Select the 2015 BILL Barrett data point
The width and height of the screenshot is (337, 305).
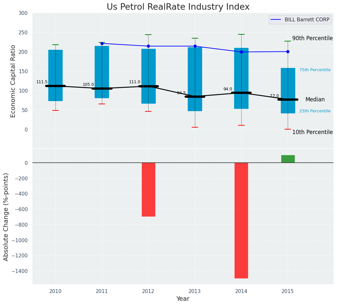point(288,51)
